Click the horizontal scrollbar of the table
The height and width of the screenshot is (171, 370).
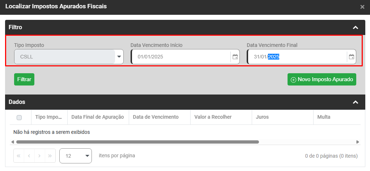(137, 142)
